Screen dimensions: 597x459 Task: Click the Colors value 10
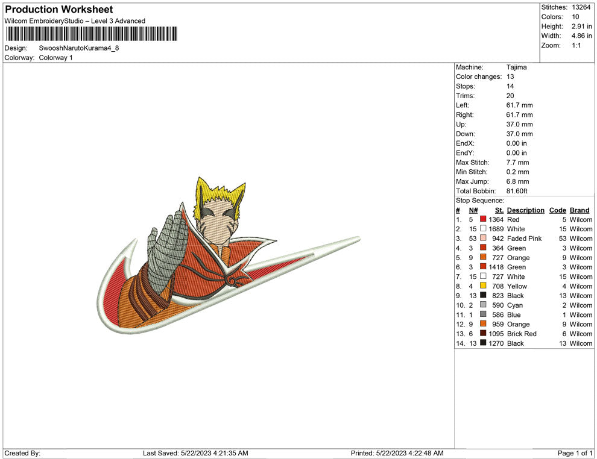click(x=575, y=17)
